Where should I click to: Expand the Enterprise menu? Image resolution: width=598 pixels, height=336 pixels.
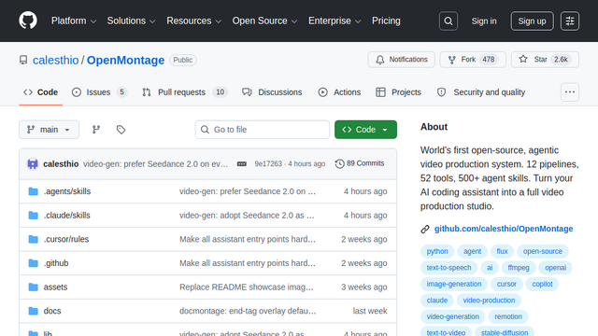335,21
